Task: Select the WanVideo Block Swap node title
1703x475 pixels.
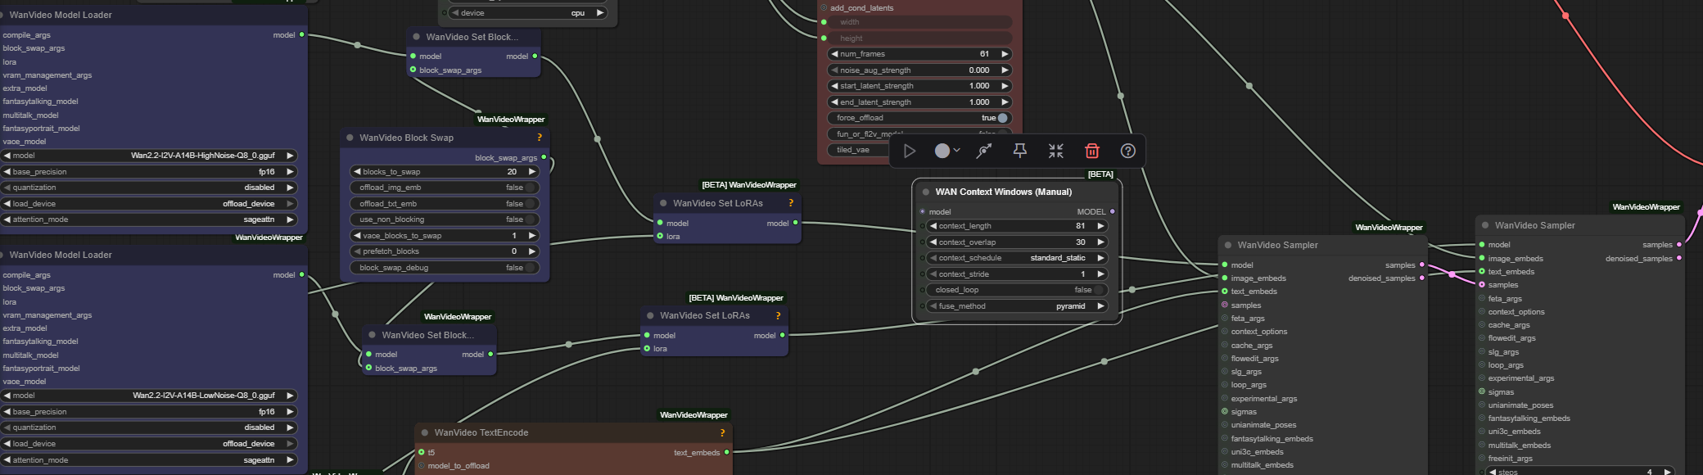Action: 406,138
